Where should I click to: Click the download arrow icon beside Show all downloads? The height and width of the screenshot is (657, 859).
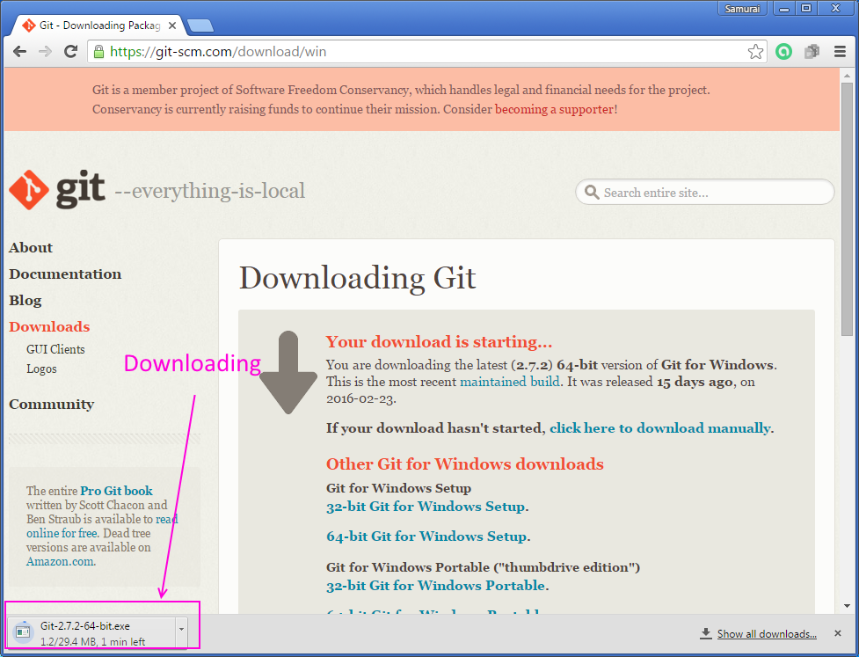coord(706,633)
